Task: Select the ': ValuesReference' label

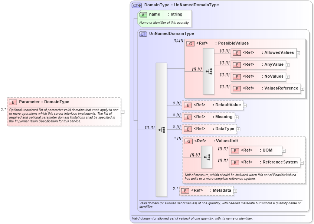Action: [280, 88]
